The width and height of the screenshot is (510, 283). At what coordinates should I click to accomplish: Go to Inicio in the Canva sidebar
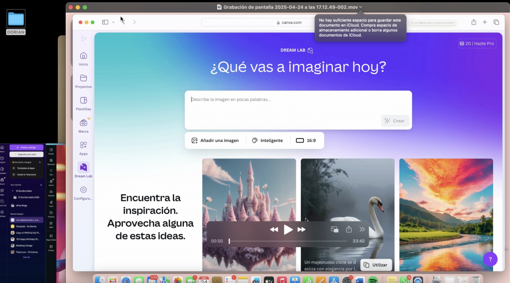pos(83,58)
